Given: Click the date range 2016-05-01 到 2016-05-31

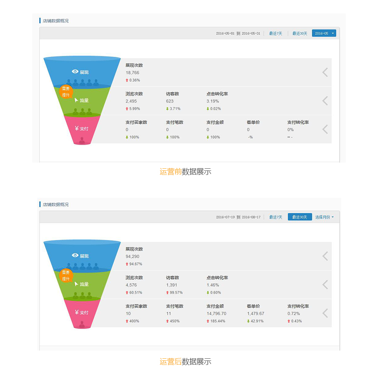Looking at the screenshot, I should tap(238, 33).
